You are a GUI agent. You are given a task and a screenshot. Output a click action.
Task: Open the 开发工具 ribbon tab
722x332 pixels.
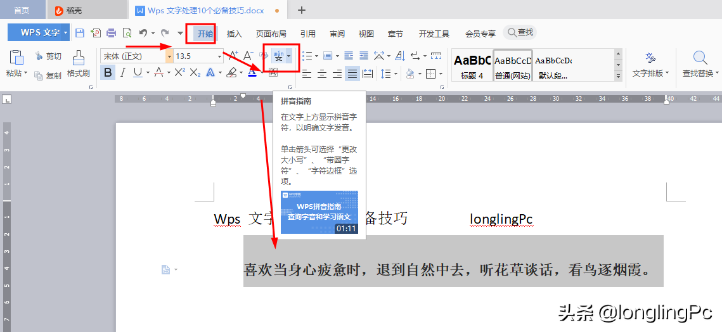pyautogui.click(x=434, y=34)
